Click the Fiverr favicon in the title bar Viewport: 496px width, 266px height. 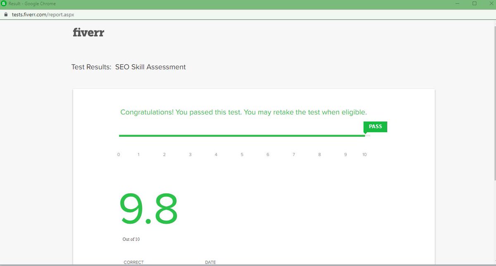tap(4, 4)
